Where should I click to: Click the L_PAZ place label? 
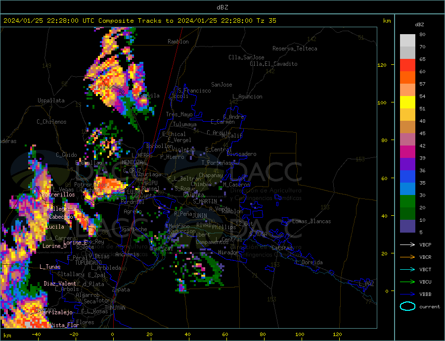[x=366, y=284]
